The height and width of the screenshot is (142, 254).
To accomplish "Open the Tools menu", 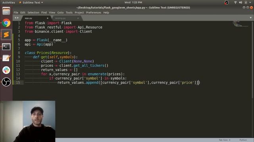I will click(69, 13).
